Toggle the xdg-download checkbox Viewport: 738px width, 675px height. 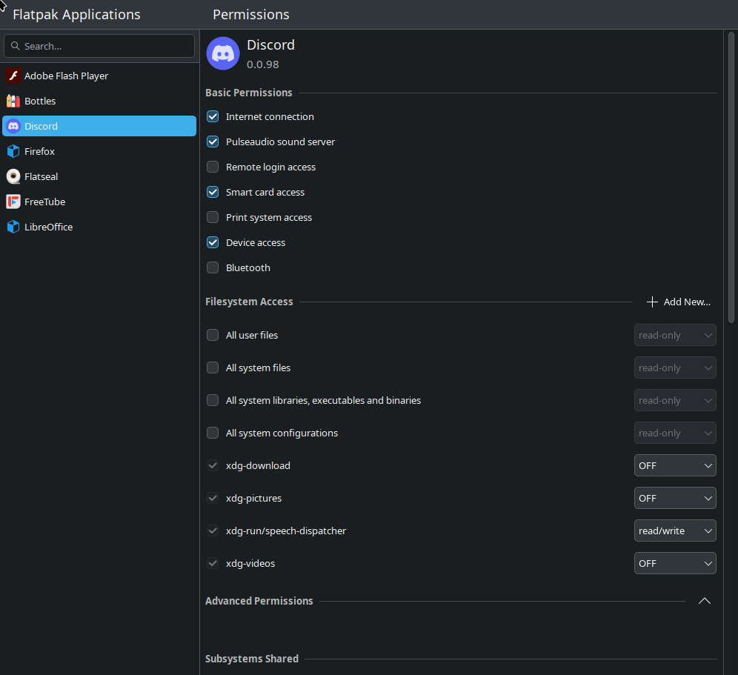(x=213, y=465)
